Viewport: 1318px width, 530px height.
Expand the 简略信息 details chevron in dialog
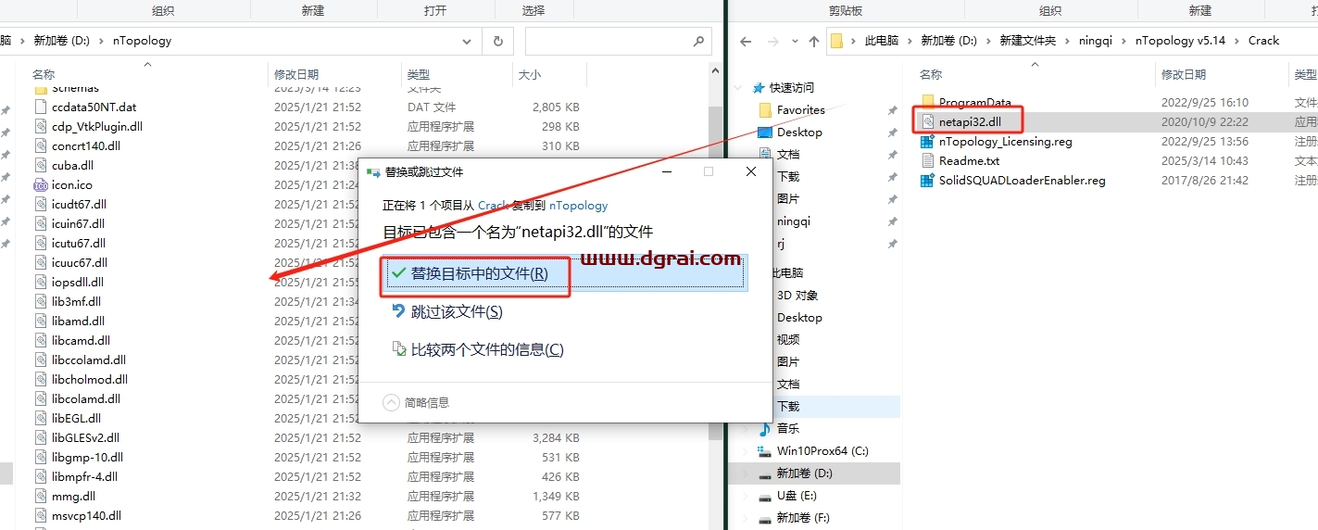pos(390,402)
